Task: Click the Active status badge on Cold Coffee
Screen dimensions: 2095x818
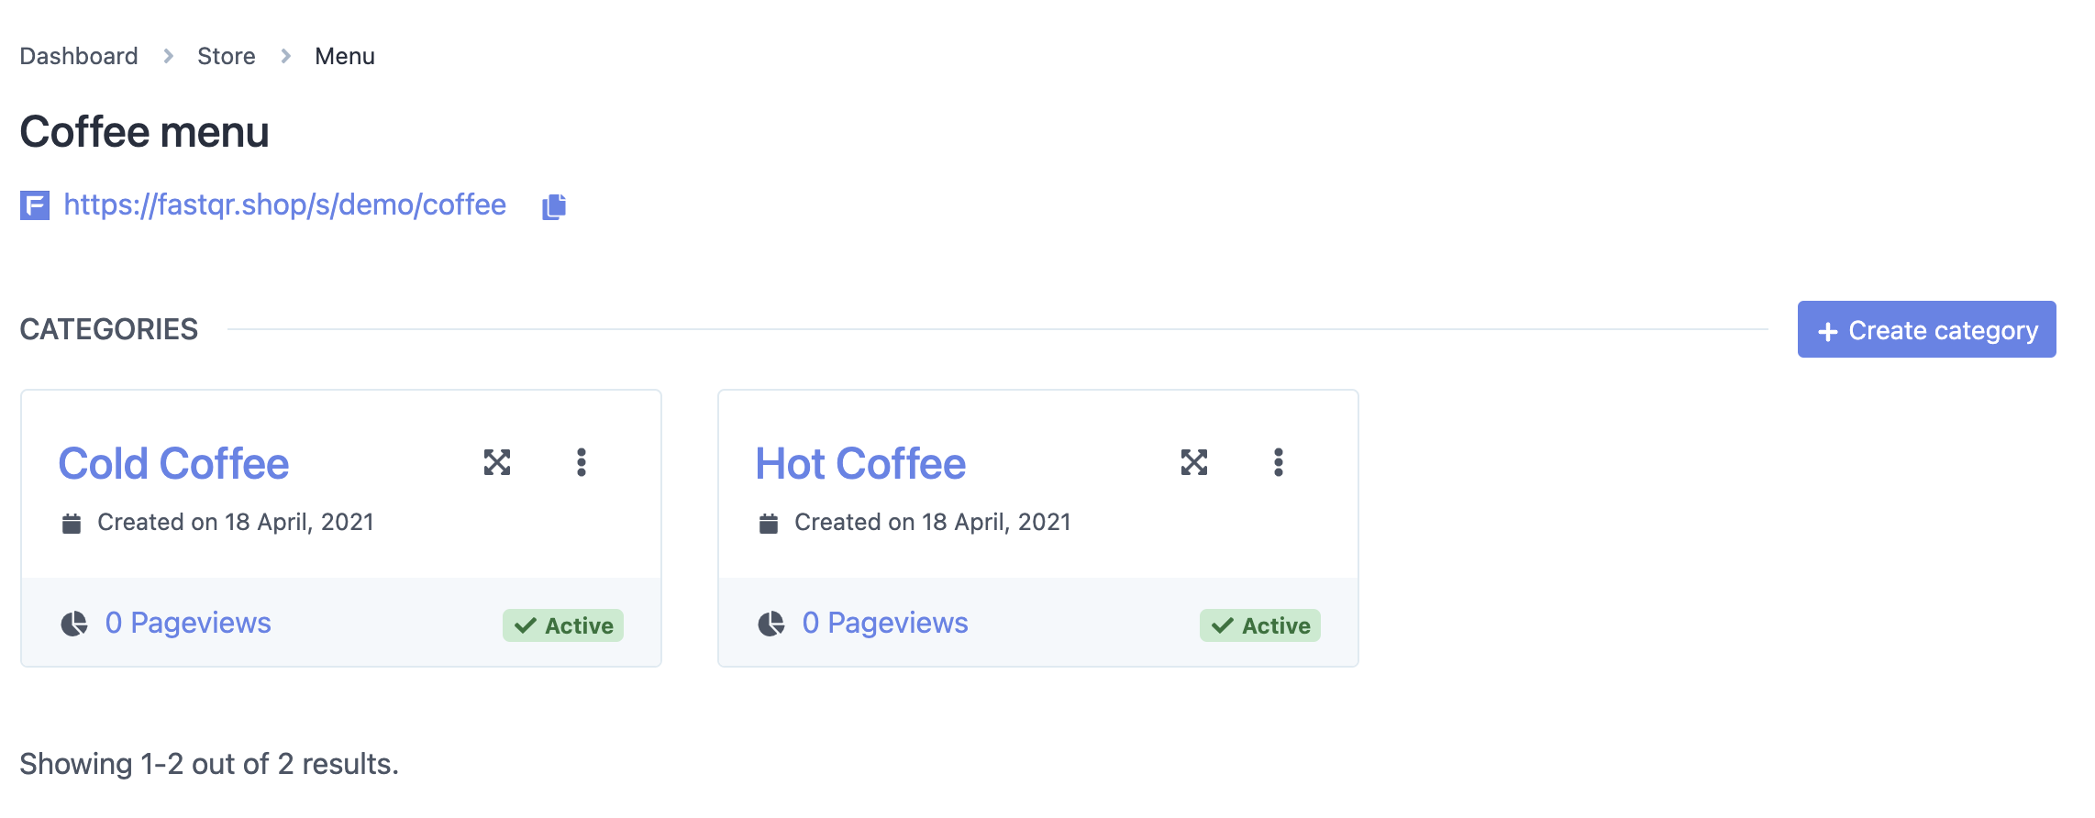Action: pos(563,625)
